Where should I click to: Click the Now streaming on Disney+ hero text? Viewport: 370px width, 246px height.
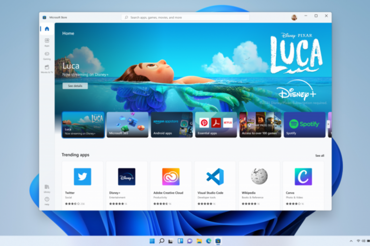pos(85,74)
